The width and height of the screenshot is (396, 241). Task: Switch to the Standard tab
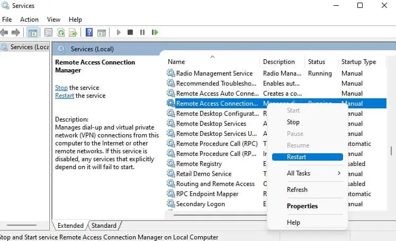point(104,226)
